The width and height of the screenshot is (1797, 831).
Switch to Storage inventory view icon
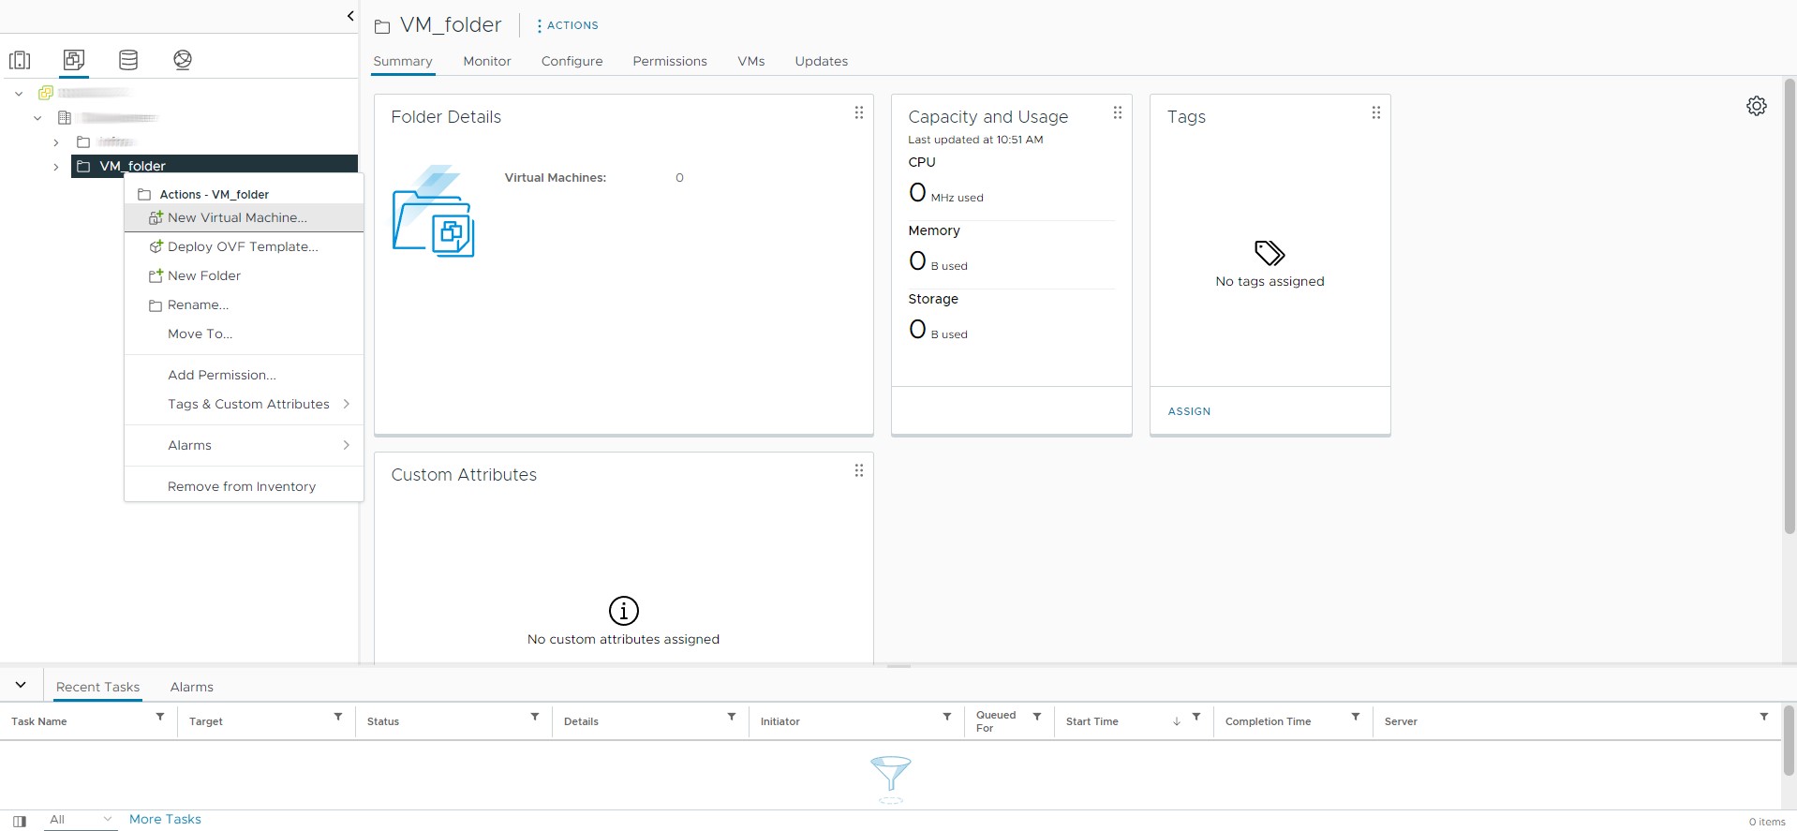128,61
